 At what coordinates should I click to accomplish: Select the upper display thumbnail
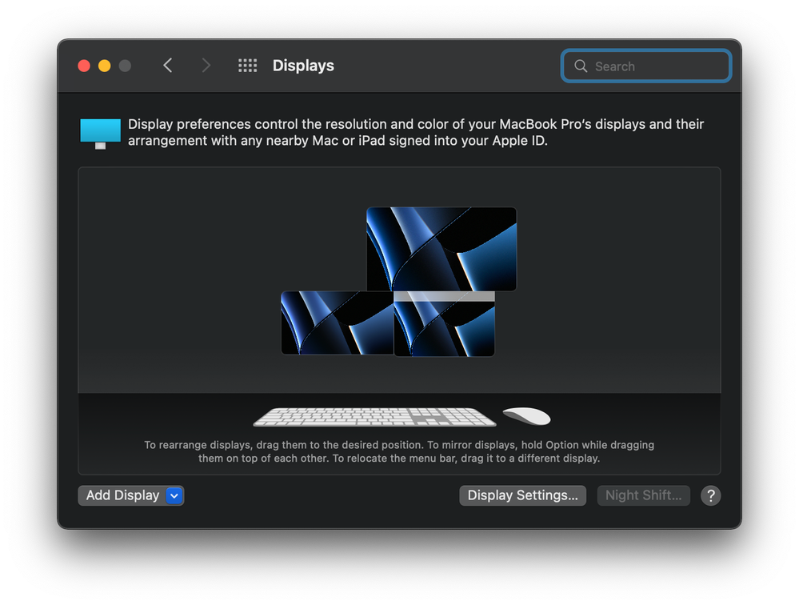point(441,249)
